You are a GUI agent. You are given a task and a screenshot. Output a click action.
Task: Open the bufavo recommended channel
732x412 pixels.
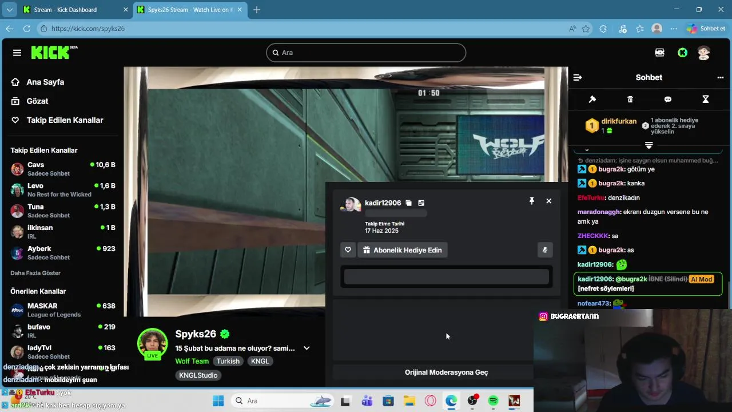(63, 331)
